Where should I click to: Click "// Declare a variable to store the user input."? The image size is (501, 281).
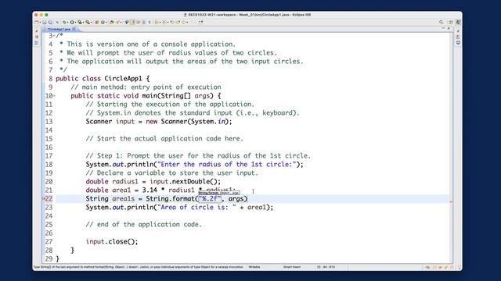click(172, 173)
